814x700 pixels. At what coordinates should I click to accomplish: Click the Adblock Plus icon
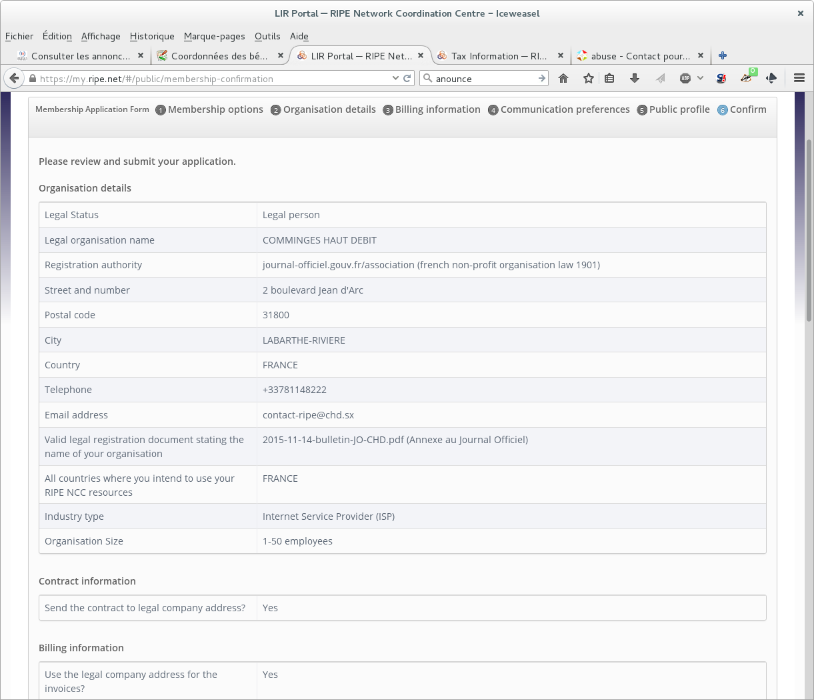click(x=685, y=79)
